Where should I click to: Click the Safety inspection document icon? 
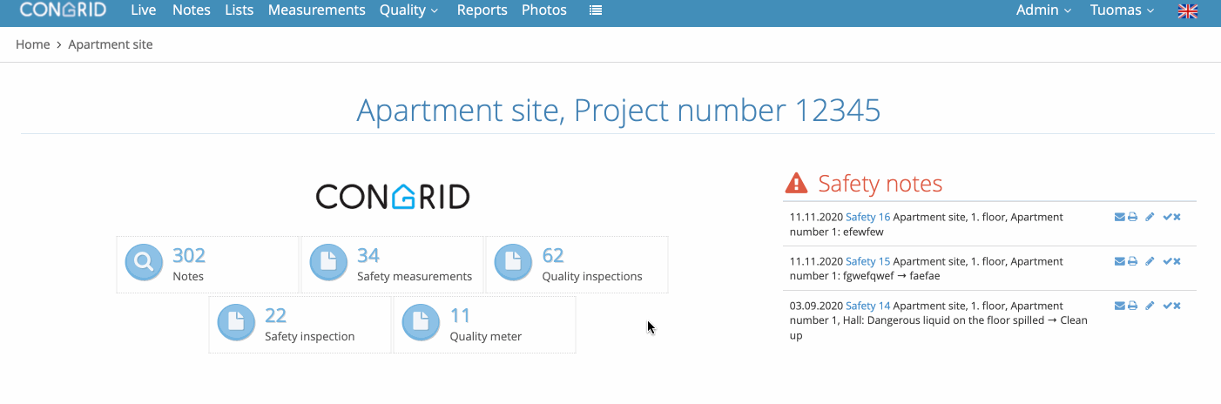pyautogui.click(x=236, y=321)
